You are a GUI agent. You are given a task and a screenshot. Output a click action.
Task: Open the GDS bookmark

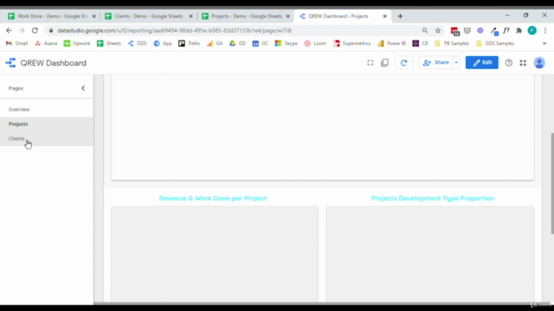[137, 43]
